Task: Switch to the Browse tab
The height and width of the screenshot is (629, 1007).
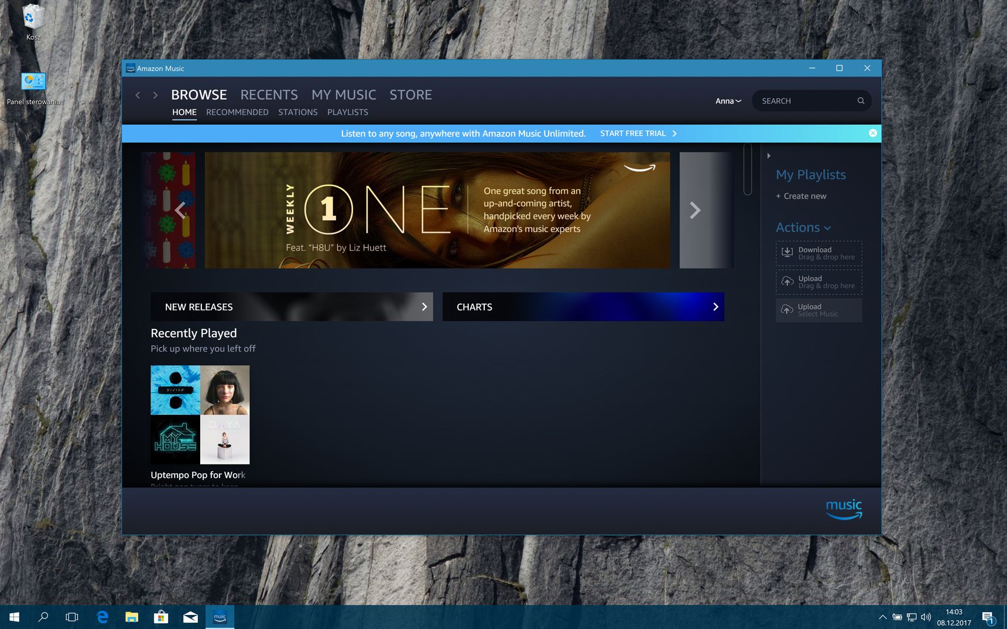Action: (199, 95)
